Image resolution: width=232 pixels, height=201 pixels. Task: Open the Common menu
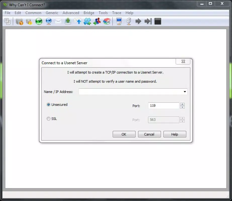(x=33, y=13)
